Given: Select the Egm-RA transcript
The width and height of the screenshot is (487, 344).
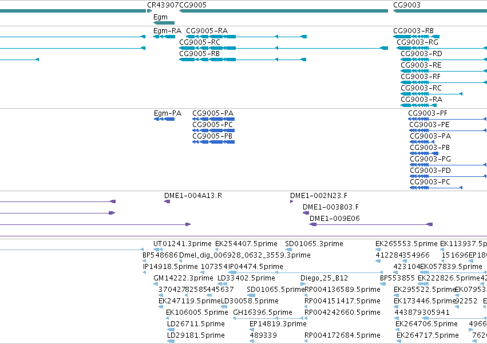Looking at the screenshot, I should tap(164, 37).
